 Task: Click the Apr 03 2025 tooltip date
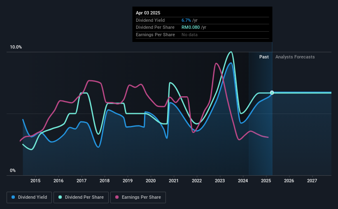[148, 13]
